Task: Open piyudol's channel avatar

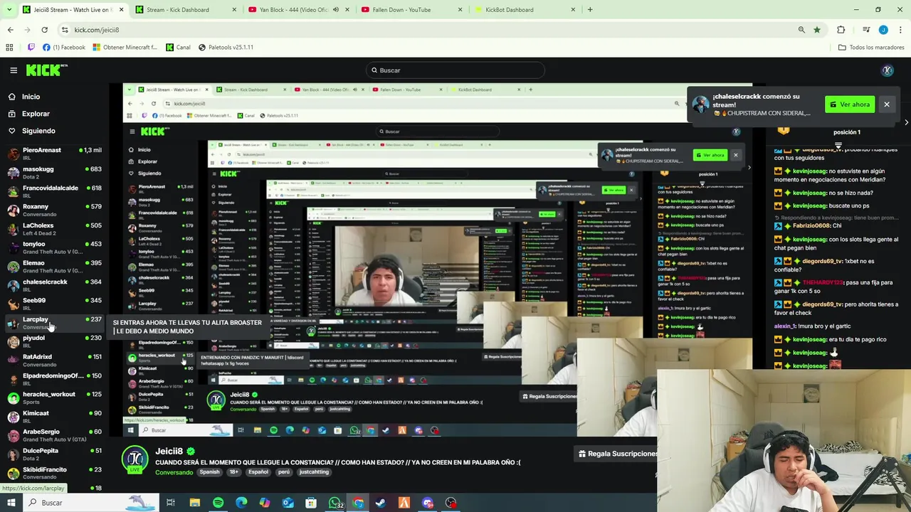Action: pyautogui.click(x=13, y=341)
